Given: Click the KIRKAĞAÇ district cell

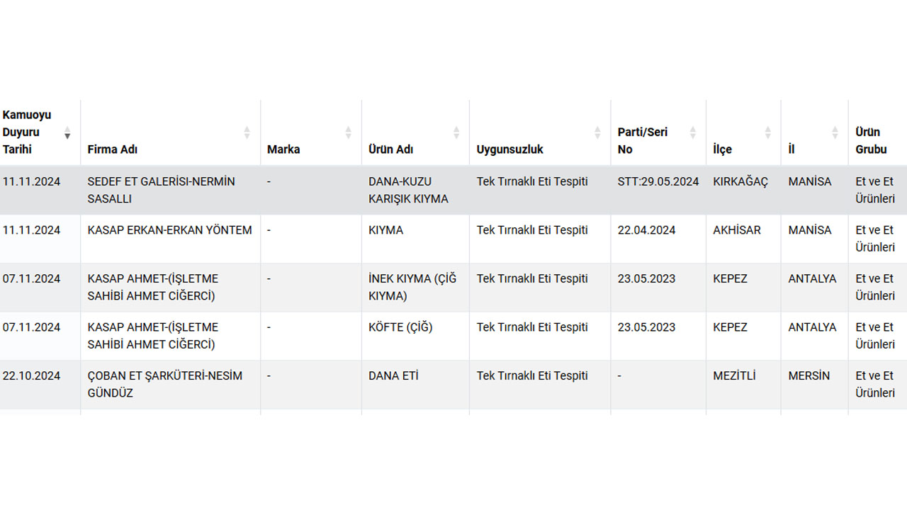Looking at the screenshot, I should click(x=740, y=182).
